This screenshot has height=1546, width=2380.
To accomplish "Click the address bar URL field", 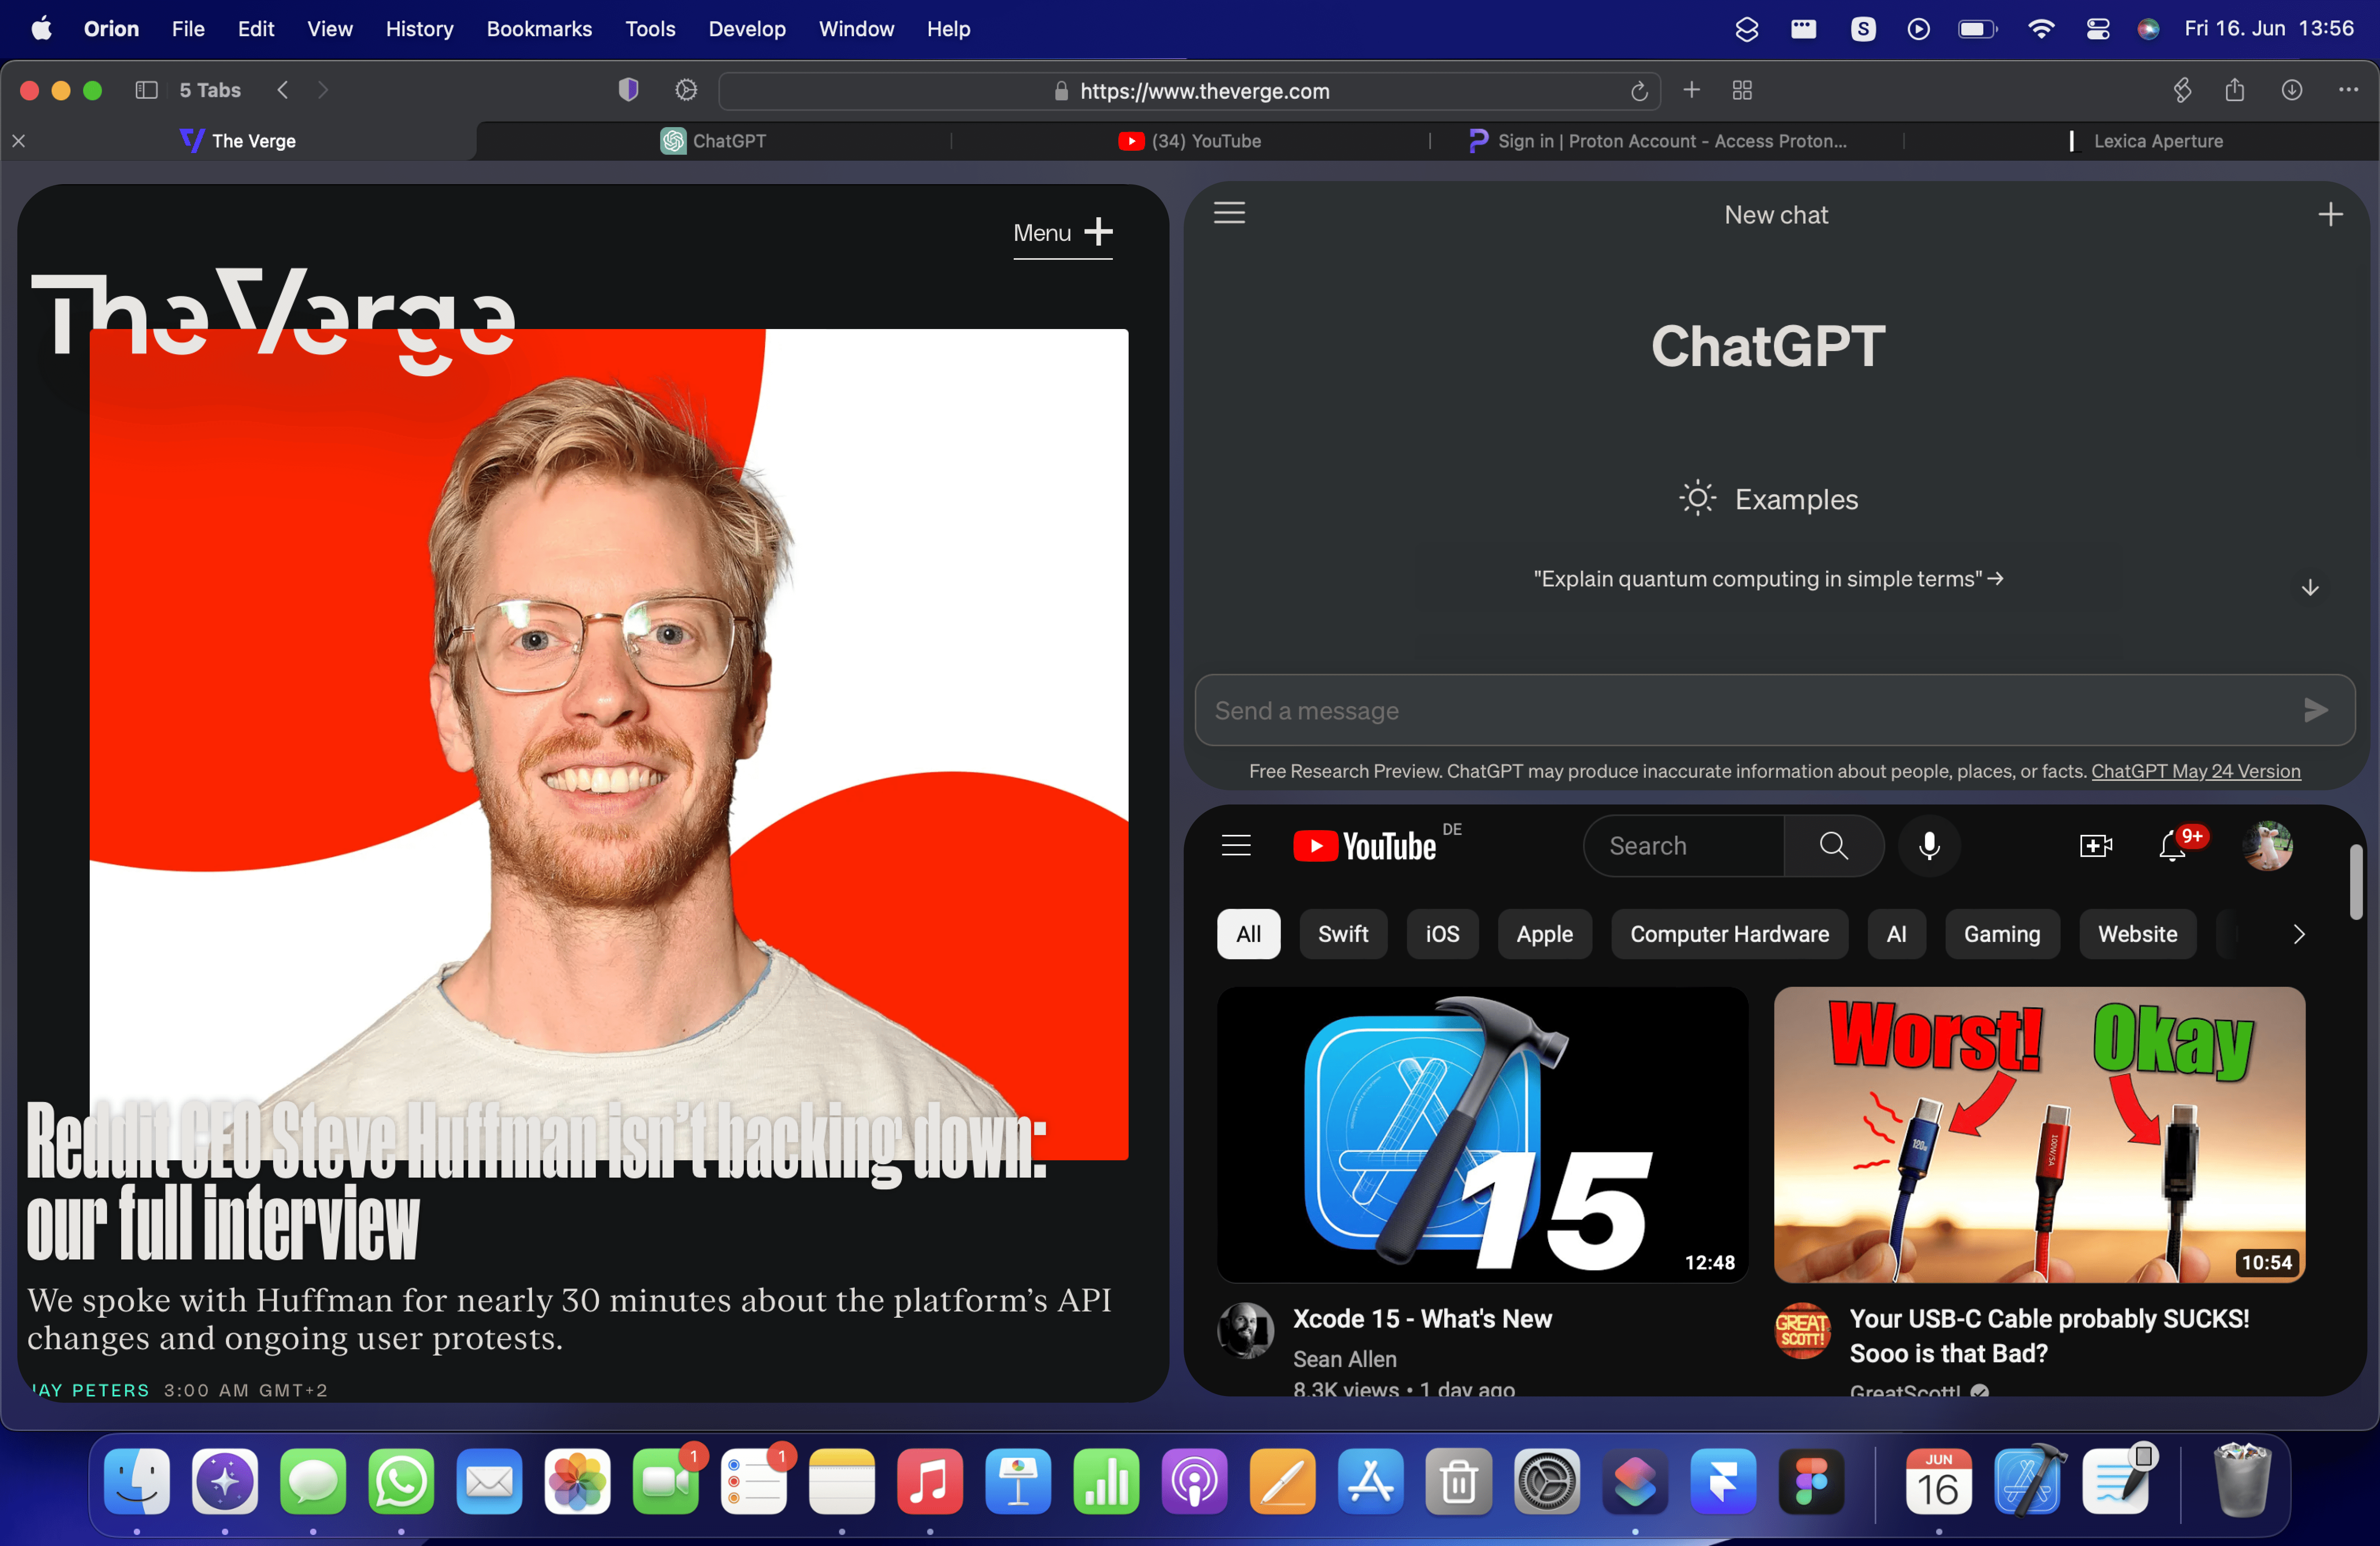I will click(x=1190, y=91).
